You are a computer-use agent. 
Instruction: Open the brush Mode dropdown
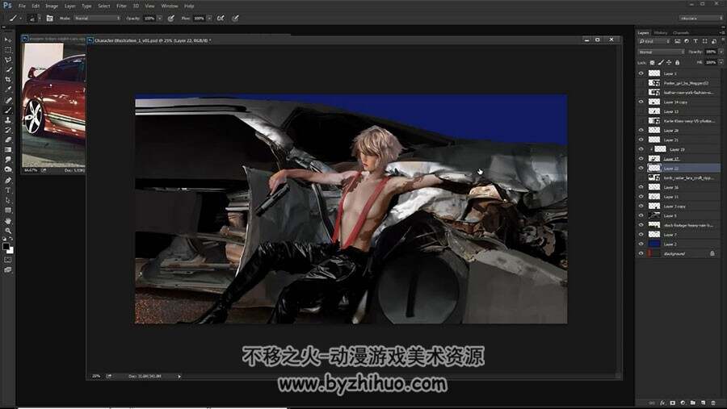[97, 18]
